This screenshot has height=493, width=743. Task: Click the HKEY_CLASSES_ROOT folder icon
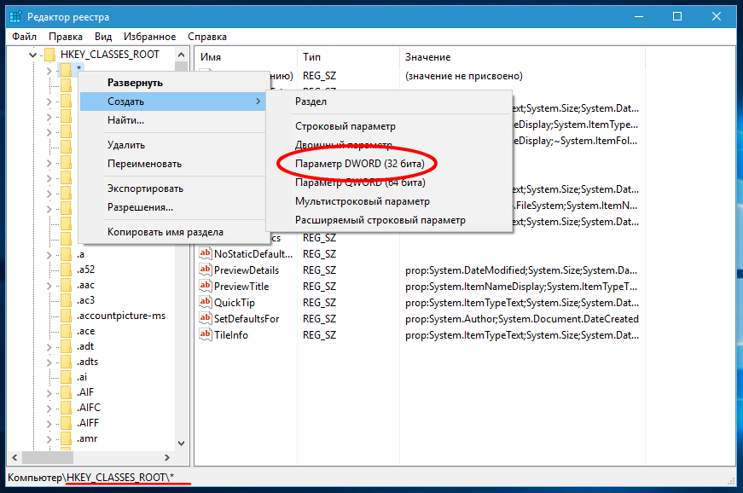[x=49, y=55]
